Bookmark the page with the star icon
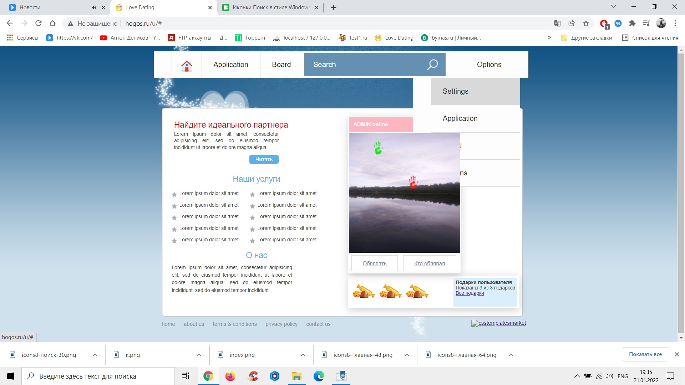This screenshot has height=385, width=685. (x=586, y=24)
